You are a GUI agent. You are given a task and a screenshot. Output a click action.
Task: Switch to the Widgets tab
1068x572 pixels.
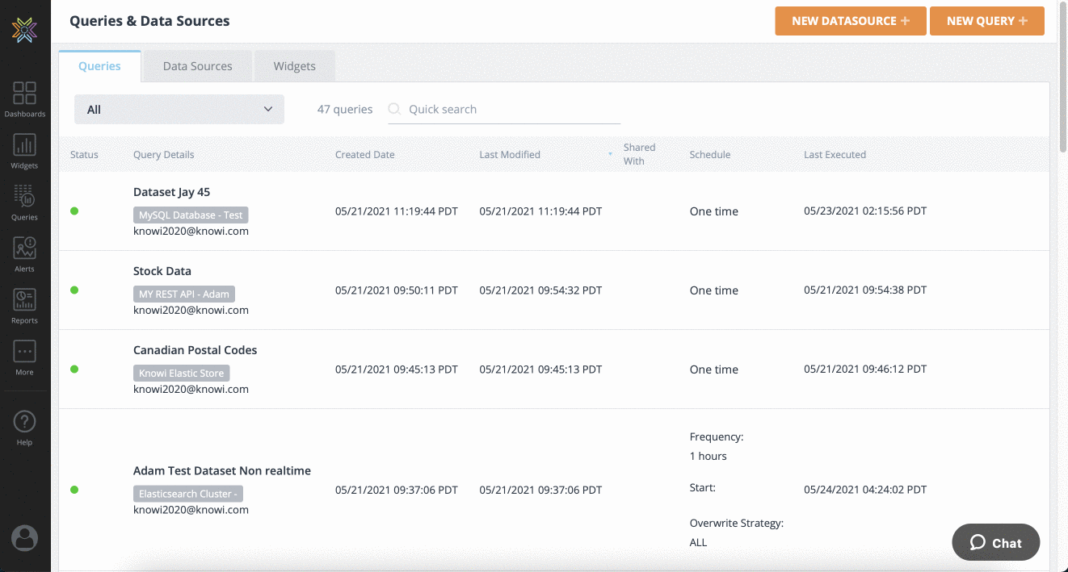[x=294, y=66]
